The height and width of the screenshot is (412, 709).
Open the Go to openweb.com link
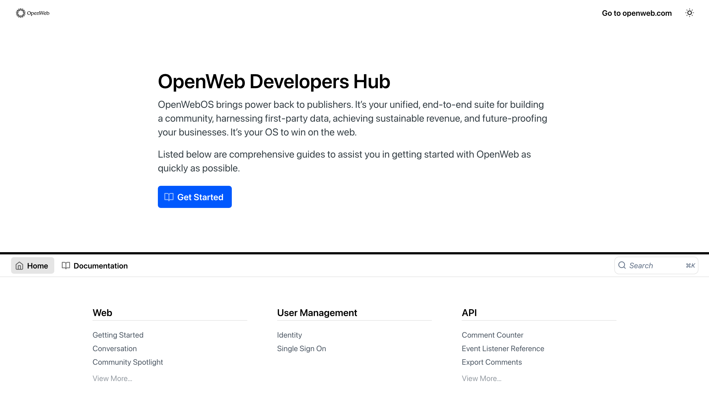(x=637, y=13)
